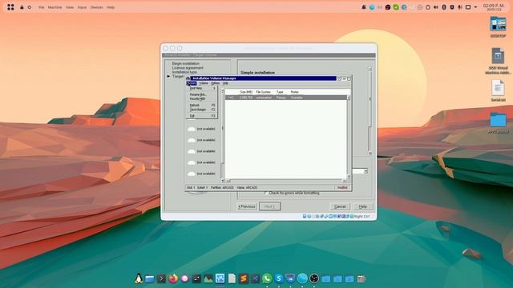Open the calculator icon at dock end

coord(361,278)
